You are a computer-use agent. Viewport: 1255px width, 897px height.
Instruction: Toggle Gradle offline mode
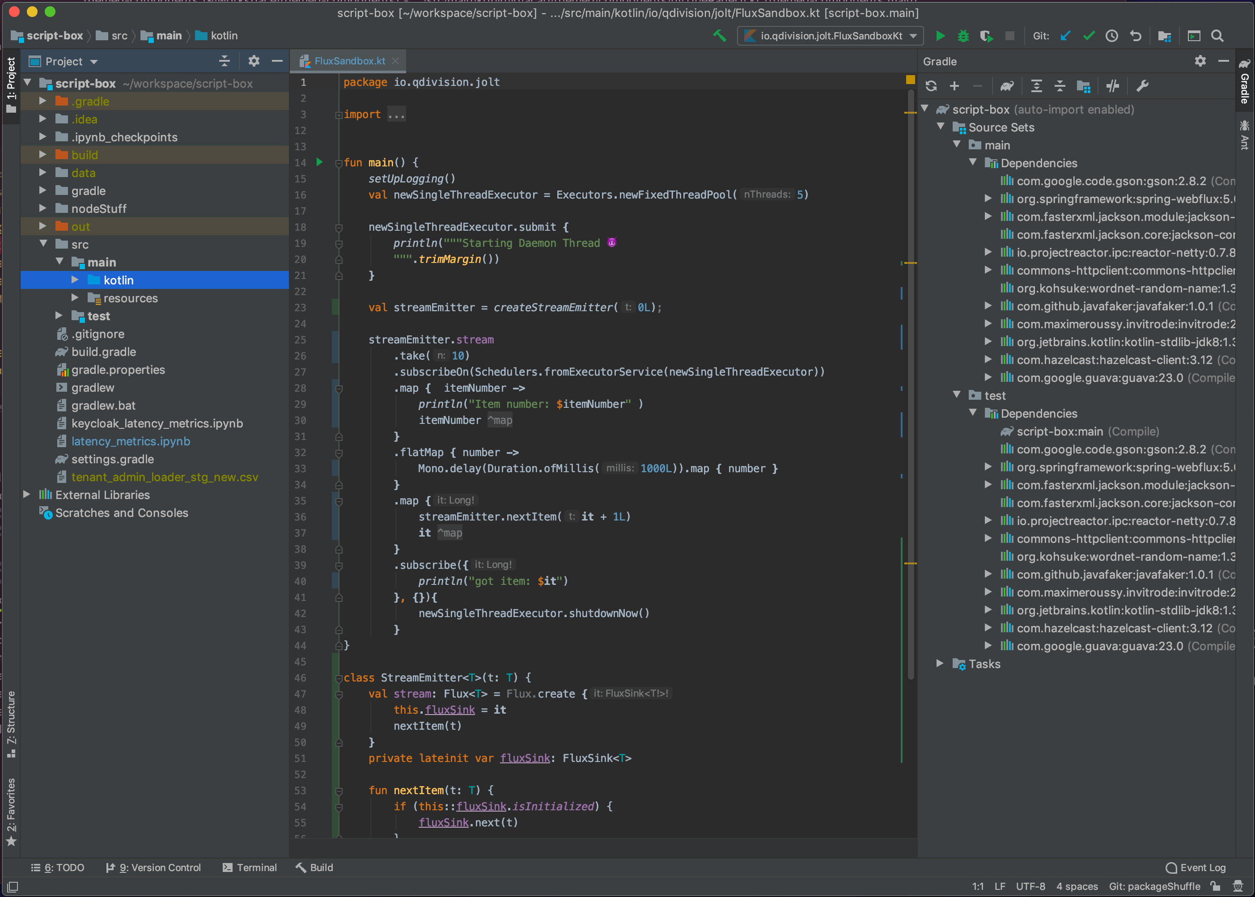coord(1112,86)
